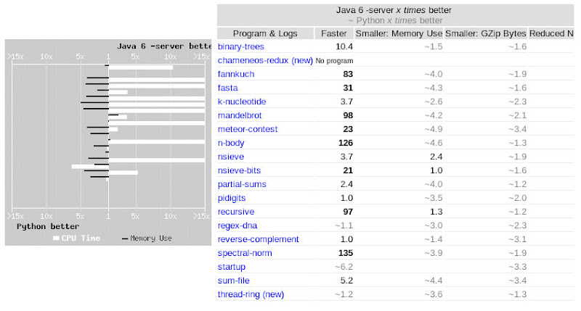Screen dimensions: 581x311
Task: Open the sum-file link
Action: pyautogui.click(x=234, y=281)
